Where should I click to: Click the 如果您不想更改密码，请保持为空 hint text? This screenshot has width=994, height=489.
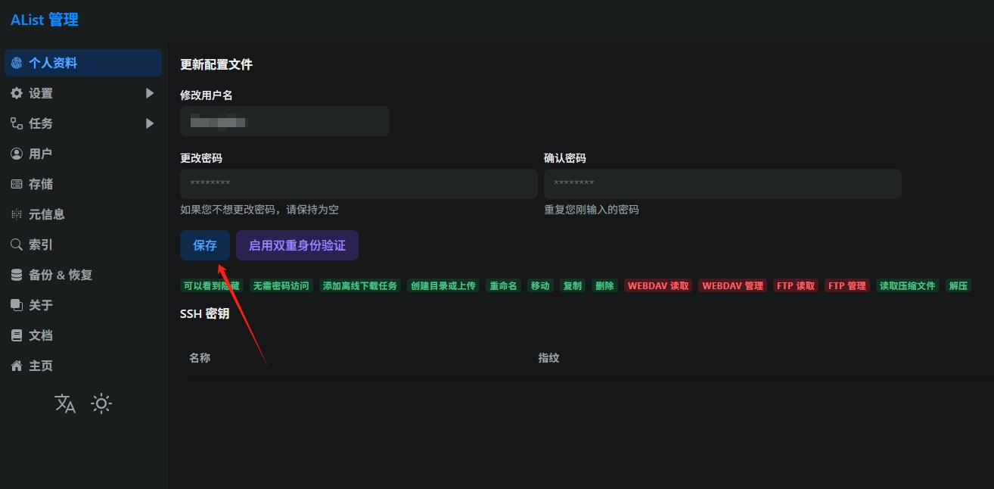(259, 210)
